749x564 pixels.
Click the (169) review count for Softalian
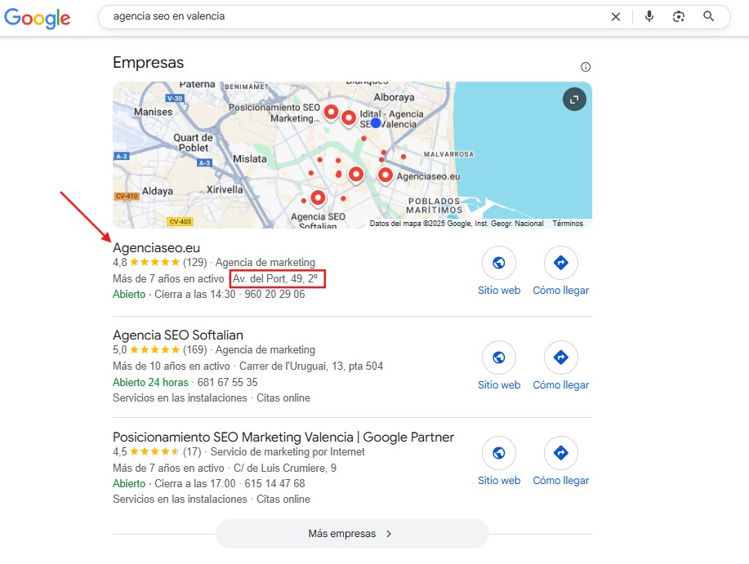pos(195,350)
